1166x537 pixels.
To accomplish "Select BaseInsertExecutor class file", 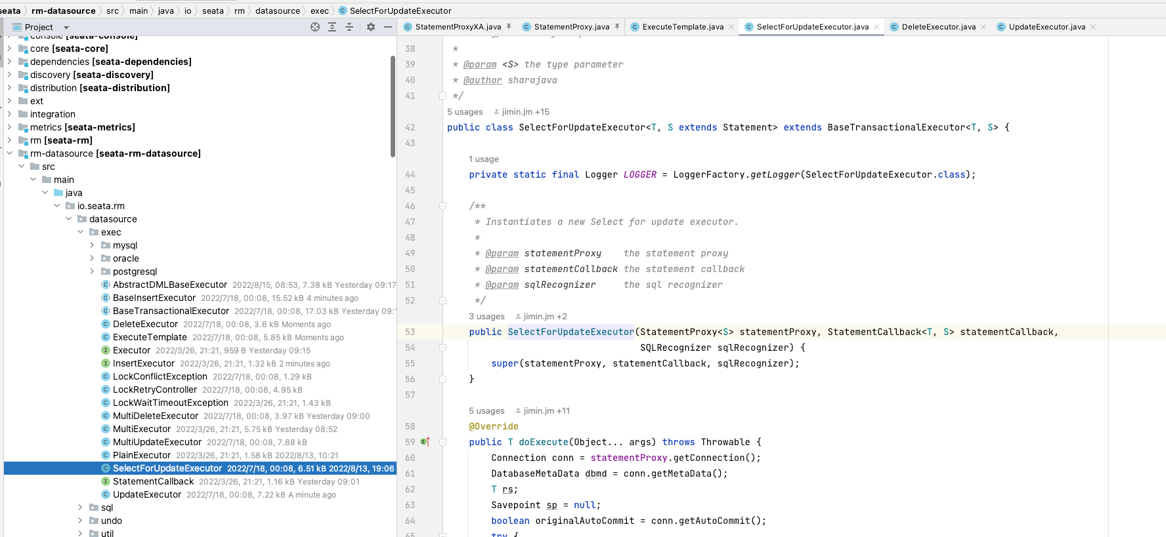I will tap(154, 298).
